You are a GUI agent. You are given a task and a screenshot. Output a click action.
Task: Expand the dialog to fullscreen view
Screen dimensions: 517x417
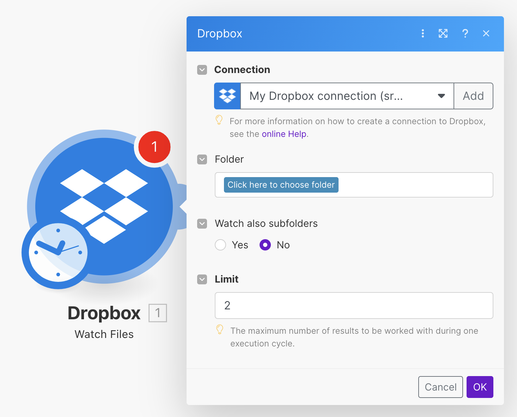click(x=443, y=34)
